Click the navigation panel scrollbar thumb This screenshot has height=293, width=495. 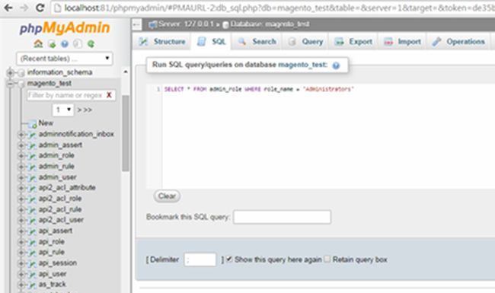(x=126, y=133)
